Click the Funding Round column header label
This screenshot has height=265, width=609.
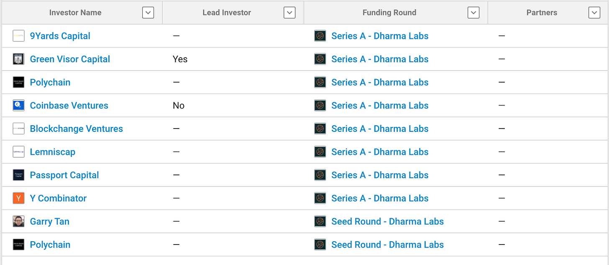389,13
